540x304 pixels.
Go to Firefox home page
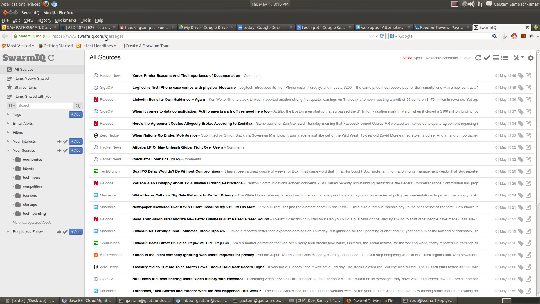(514, 36)
